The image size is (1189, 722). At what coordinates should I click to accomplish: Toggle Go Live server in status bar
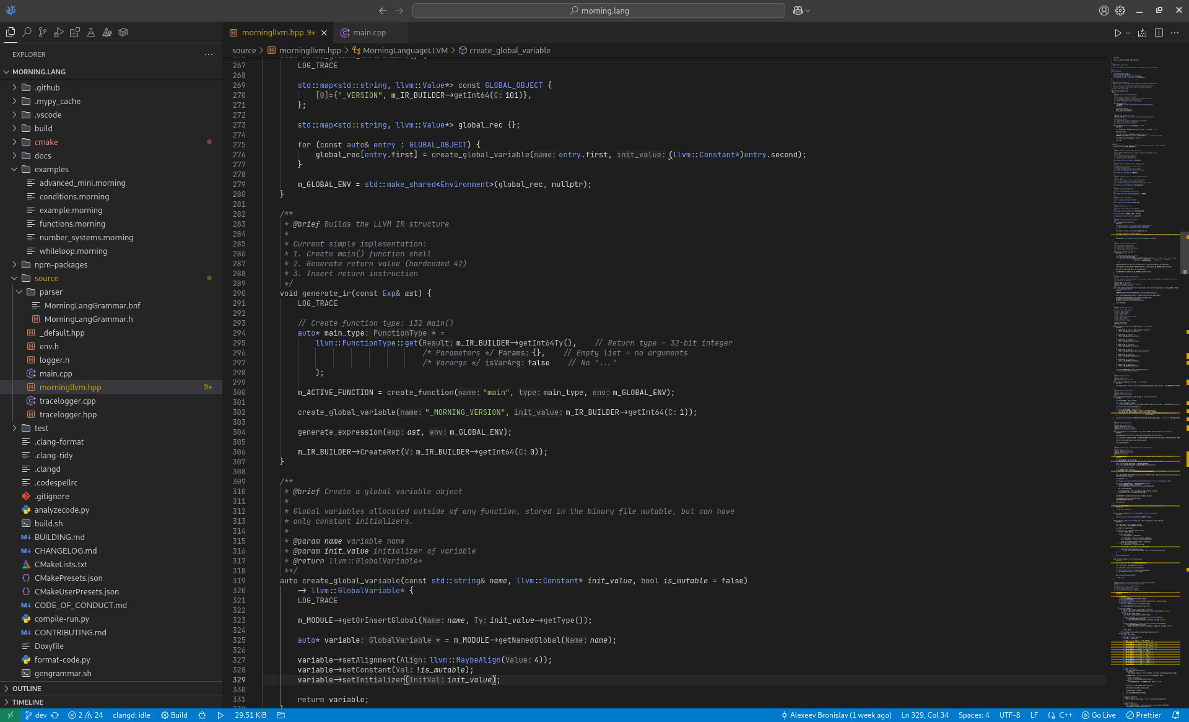coord(1099,715)
